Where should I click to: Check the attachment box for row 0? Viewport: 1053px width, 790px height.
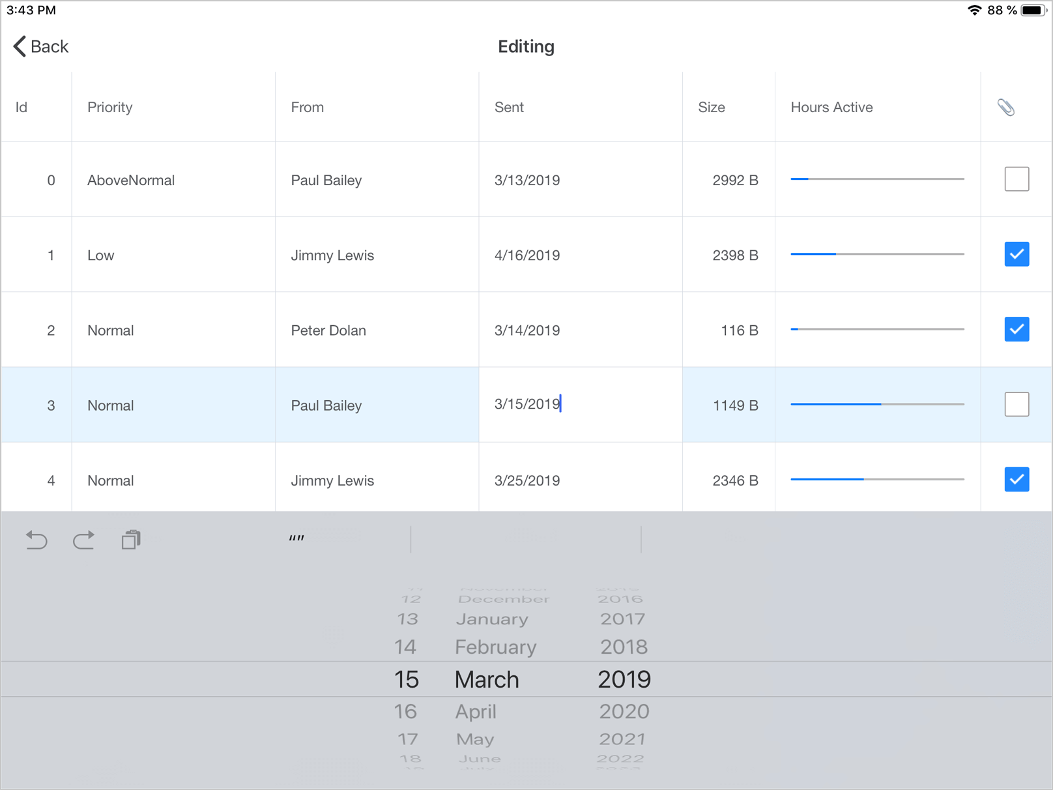tap(1017, 179)
